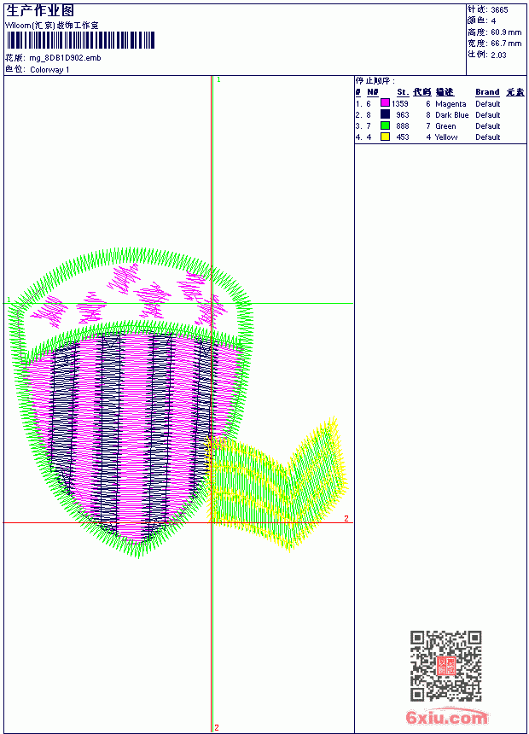Click the red marker 2 at right
The image size is (529, 734).
click(x=346, y=518)
